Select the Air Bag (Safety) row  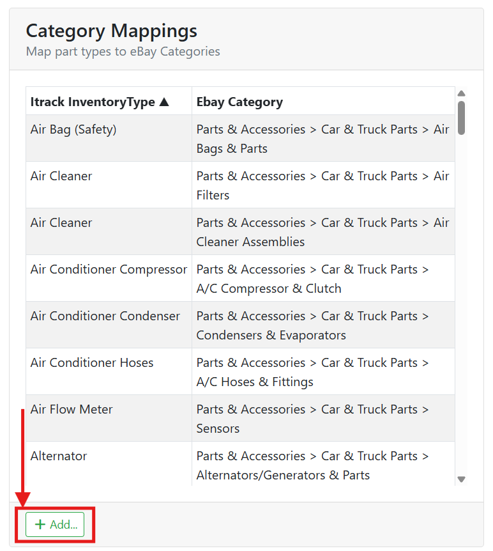point(241,139)
